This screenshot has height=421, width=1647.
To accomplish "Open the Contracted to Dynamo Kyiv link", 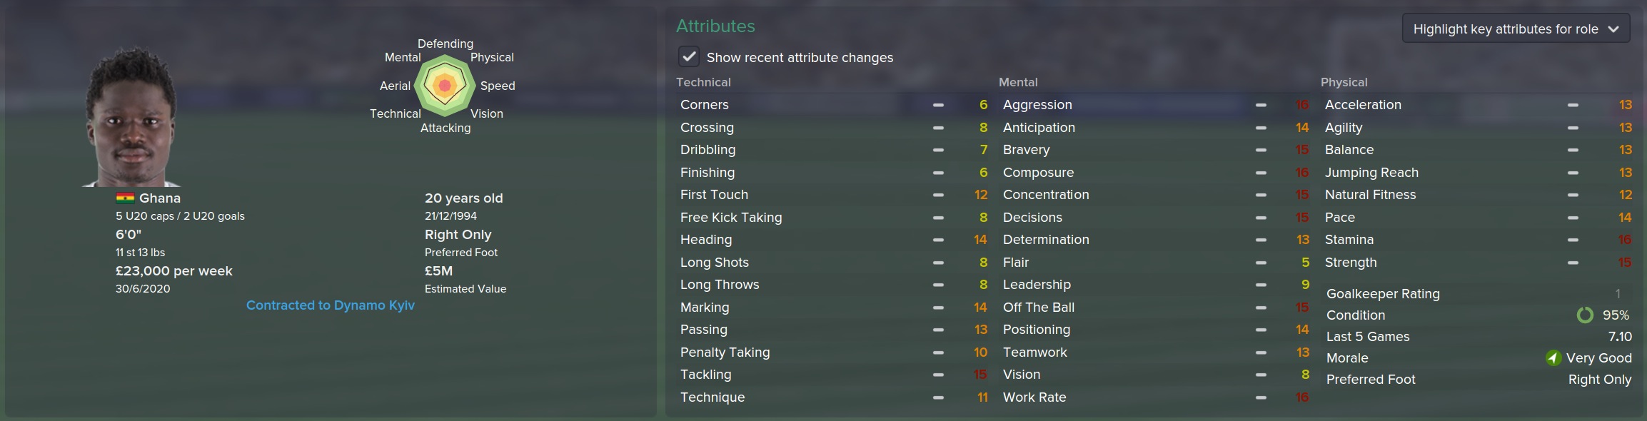I will [x=330, y=305].
